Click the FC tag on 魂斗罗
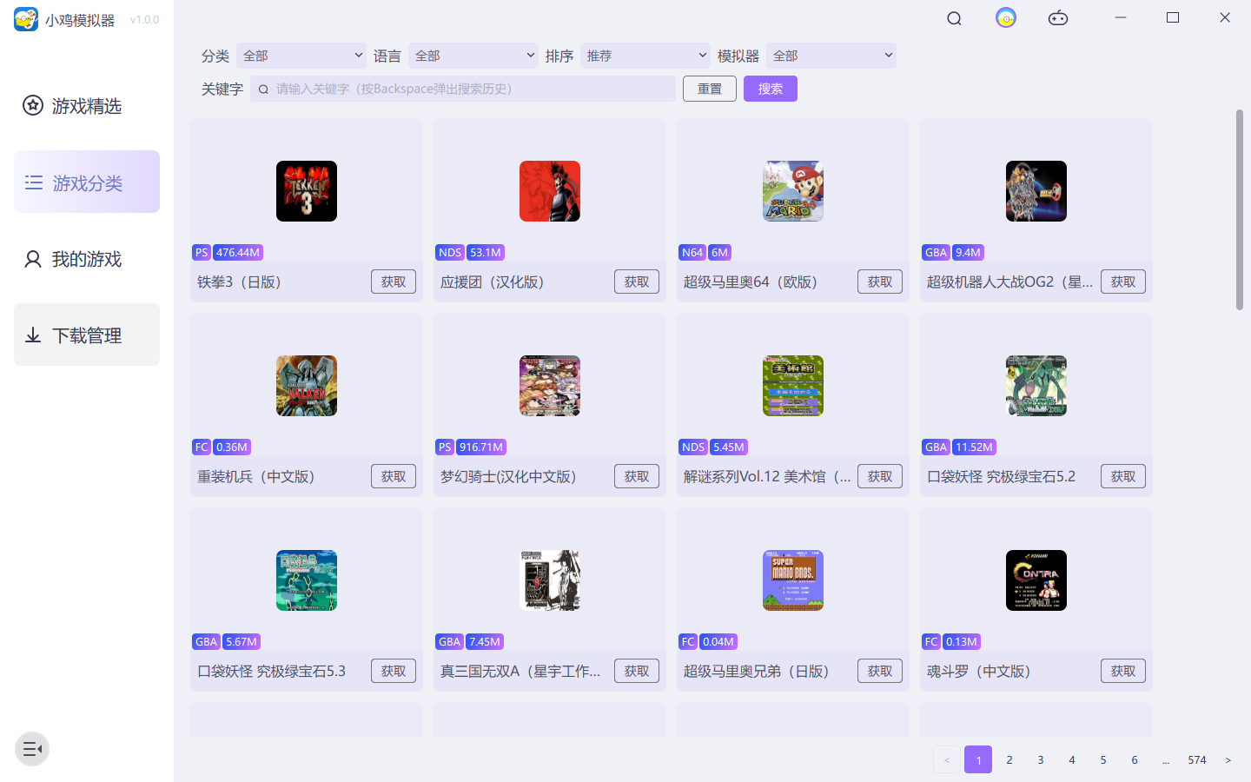The height and width of the screenshot is (782, 1251). tap(931, 641)
